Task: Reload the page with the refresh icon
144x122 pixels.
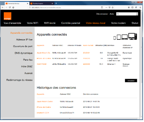Action: (x=10, y=7)
